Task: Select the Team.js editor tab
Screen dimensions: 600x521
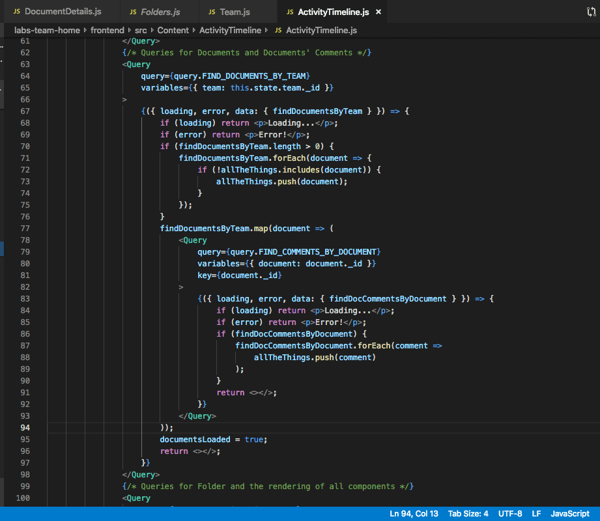Action: [235, 12]
